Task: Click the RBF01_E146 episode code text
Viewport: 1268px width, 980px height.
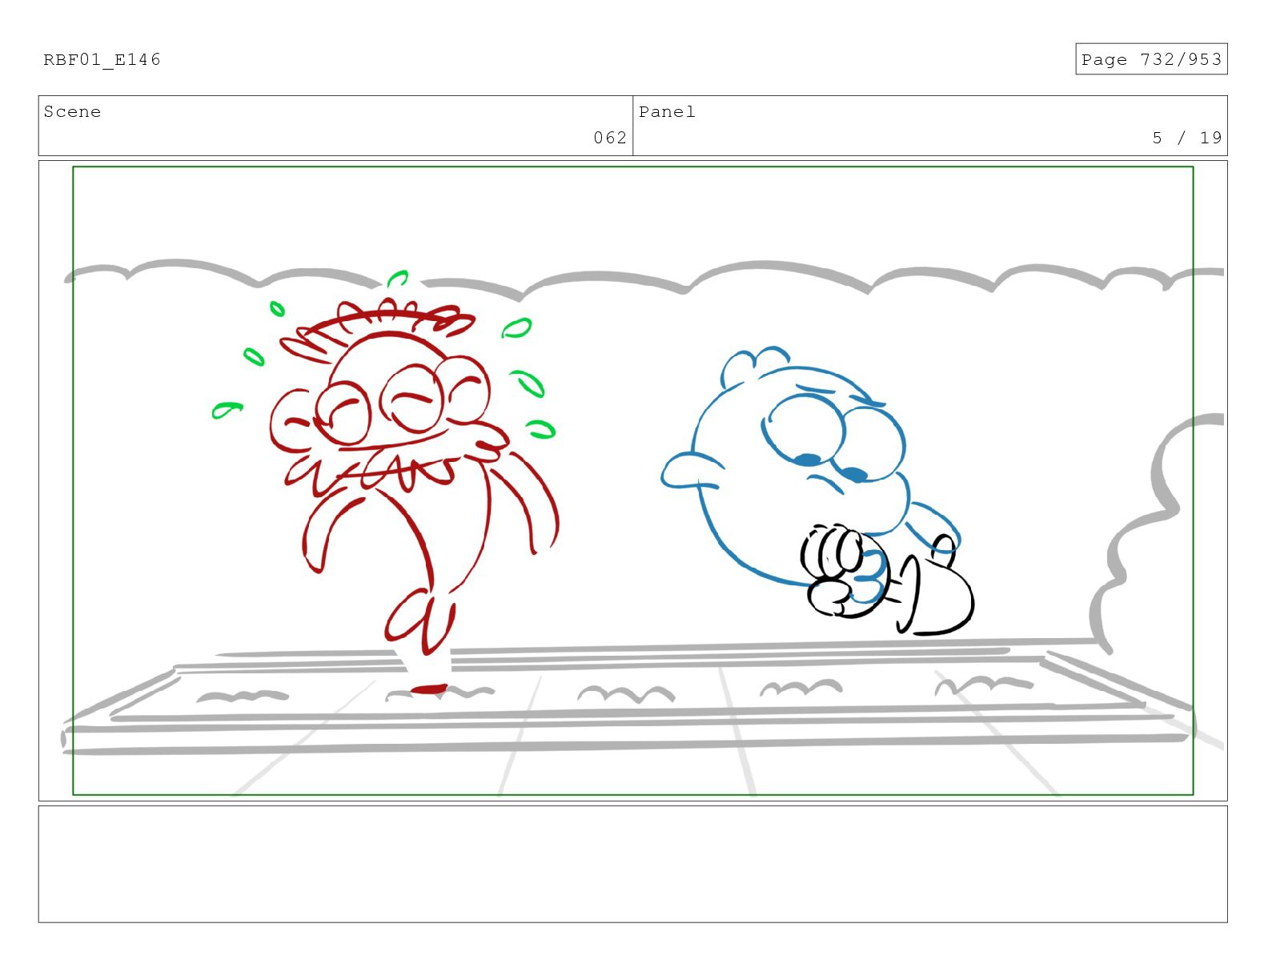Action: pyautogui.click(x=102, y=59)
